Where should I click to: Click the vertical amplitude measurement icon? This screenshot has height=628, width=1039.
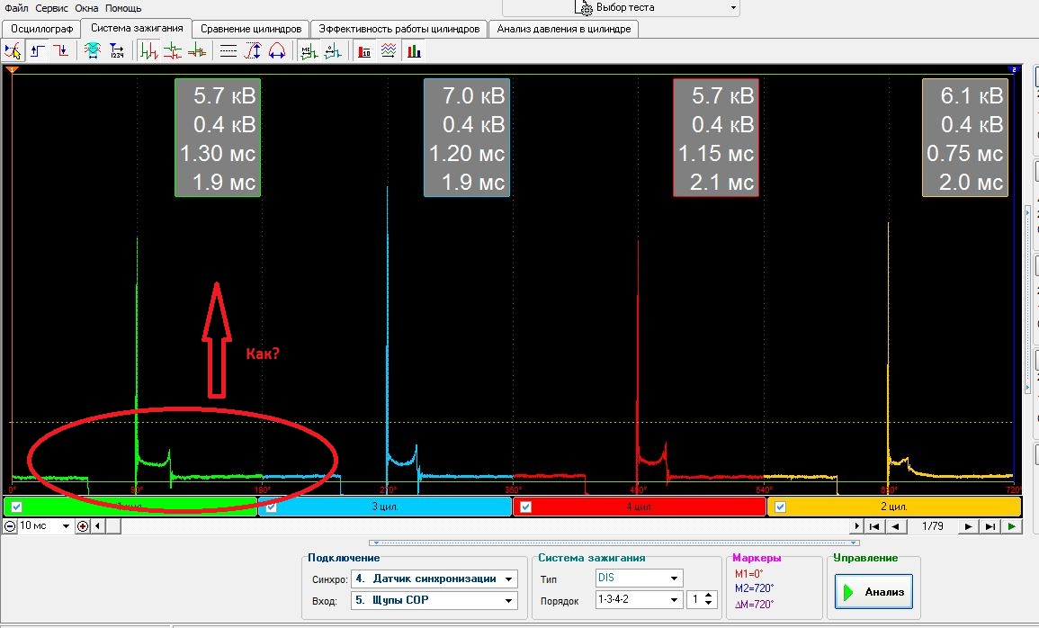click(x=253, y=51)
